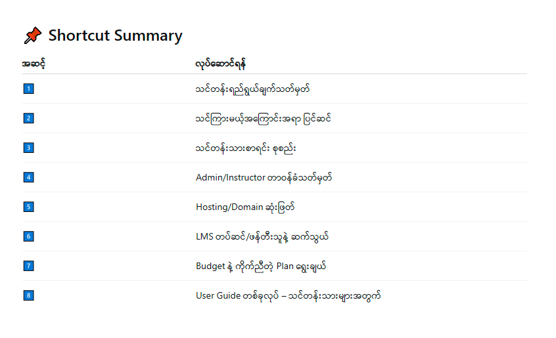The width and height of the screenshot is (556, 338).
Task: Click the သင်တန်းသားစာရင်း စုစည်း row text
Action: click(x=246, y=148)
